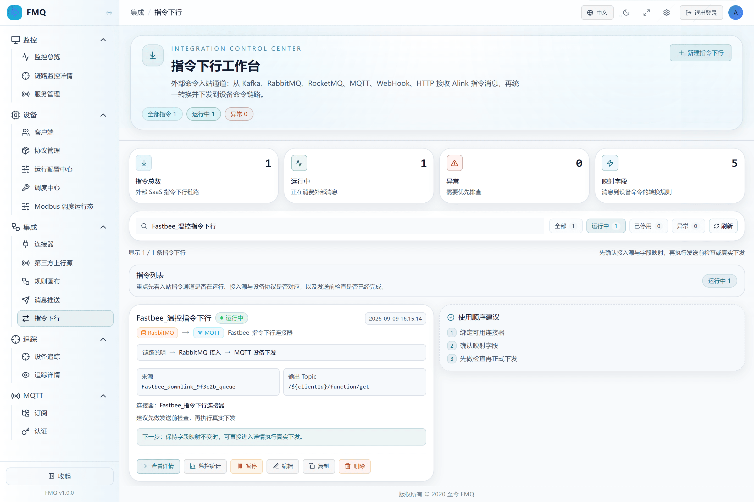Image resolution: width=754 pixels, height=502 pixels.
Task: Select the 异常 filter tab
Action: 688,226
